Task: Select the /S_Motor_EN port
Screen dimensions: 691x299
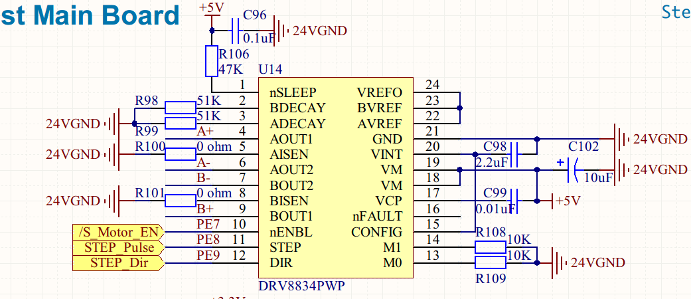Action: click(119, 231)
